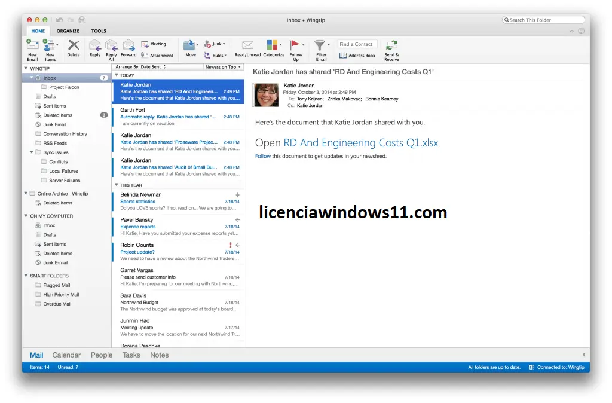Click the connection status icon
The width and height of the screenshot is (612, 403).
click(x=531, y=367)
